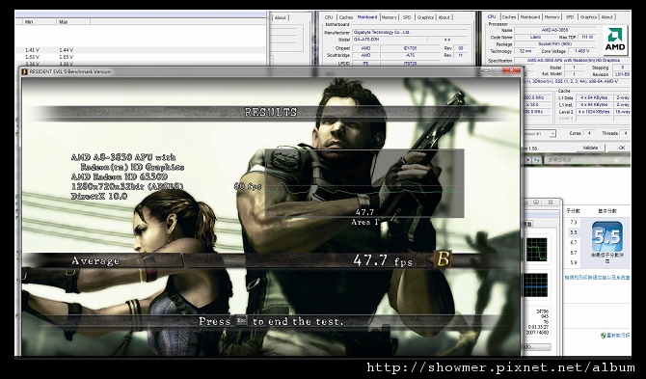Open Mainboard tab in the right CPU-Z window

tap(530, 17)
